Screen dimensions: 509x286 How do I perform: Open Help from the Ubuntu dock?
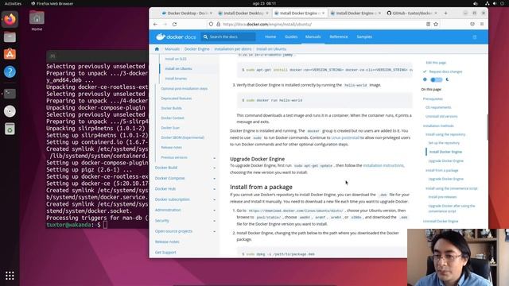(x=10, y=71)
